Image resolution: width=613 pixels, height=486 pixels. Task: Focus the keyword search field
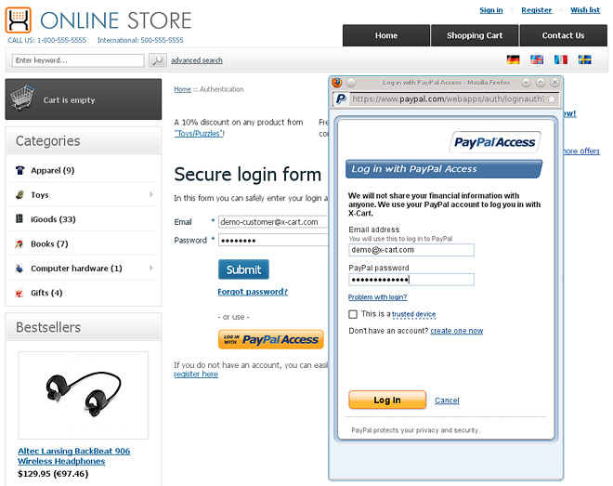point(78,60)
